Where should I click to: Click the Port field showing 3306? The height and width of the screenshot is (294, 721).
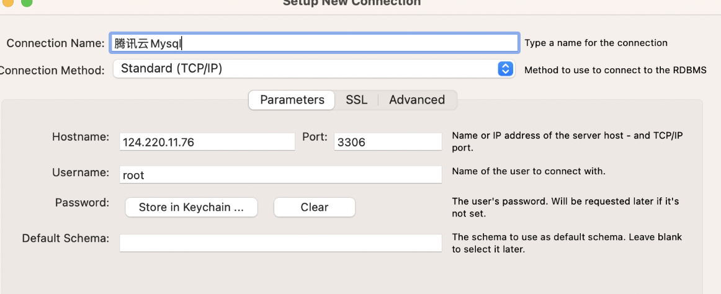[388, 142]
